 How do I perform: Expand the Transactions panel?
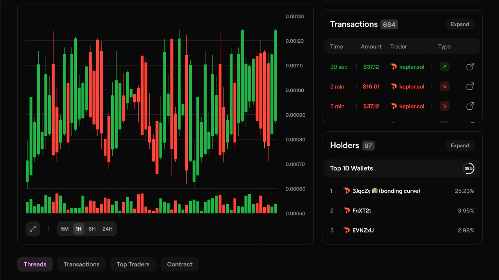(x=460, y=24)
